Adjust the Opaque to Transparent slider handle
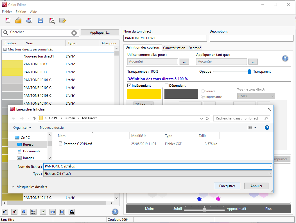This screenshot has width=296, height=223. pos(249,71)
